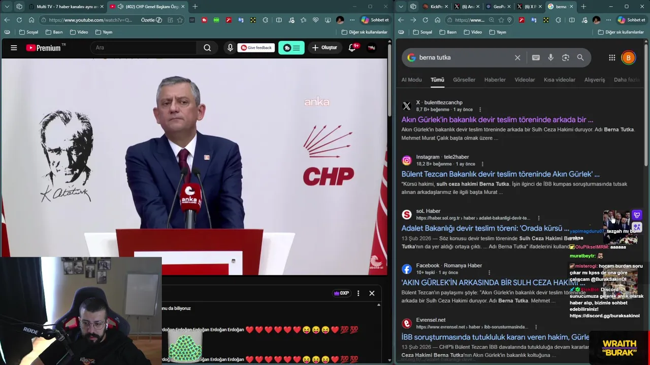Viewport: 650px width, 365px height.
Task: Click the Give feedback button
Action: point(256,48)
